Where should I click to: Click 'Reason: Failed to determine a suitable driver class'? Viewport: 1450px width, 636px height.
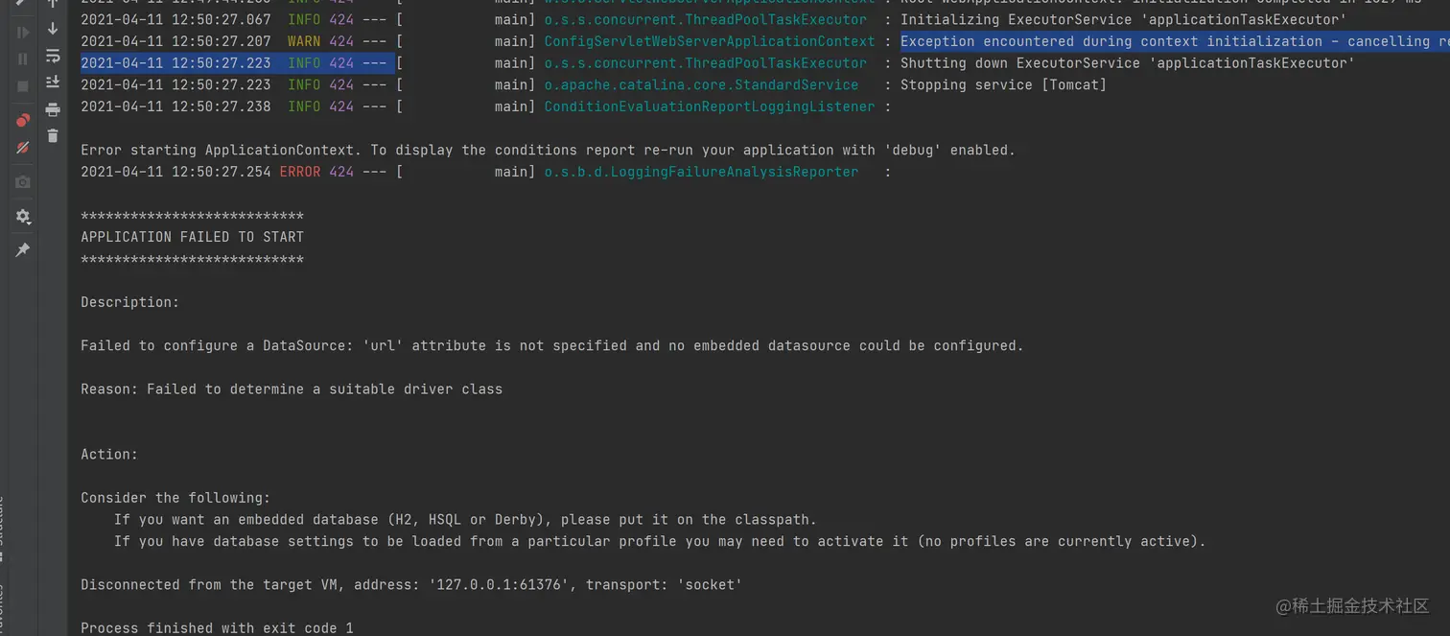[x=292, y=389]
